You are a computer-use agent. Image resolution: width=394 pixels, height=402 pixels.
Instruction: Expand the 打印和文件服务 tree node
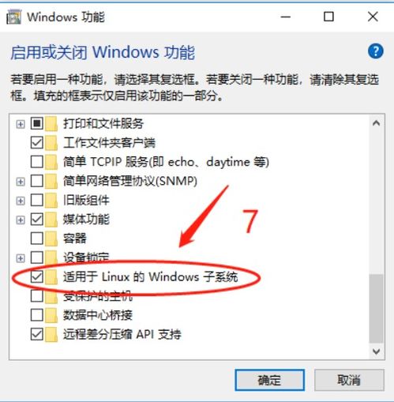tap(21, 124)
